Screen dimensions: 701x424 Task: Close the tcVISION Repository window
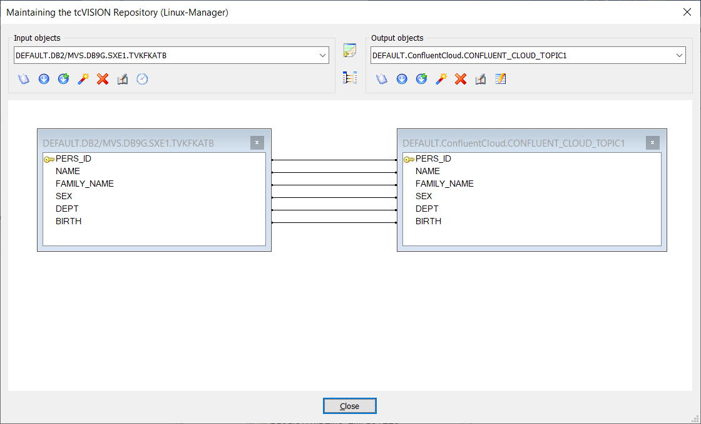(687, 12)
